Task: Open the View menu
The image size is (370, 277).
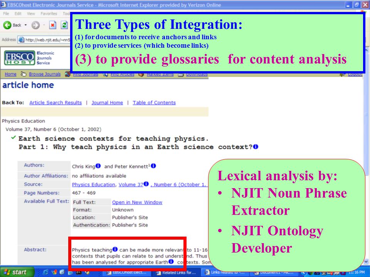Action: coord(31,14)
